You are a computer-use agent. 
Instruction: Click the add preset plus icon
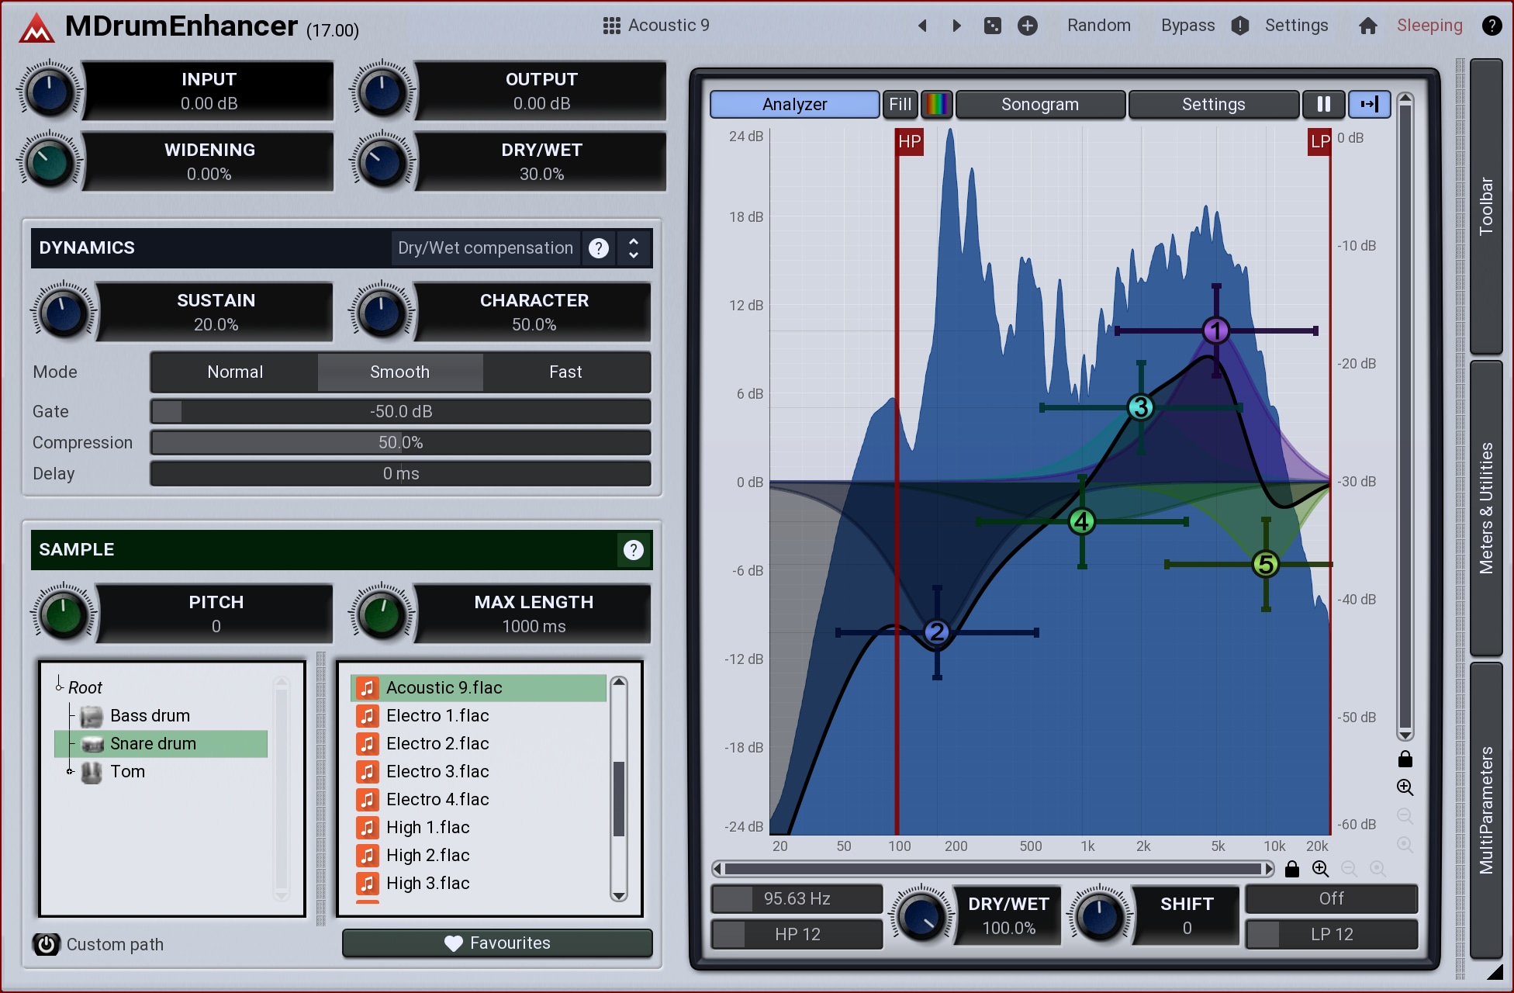click(x=1027, y=26)
